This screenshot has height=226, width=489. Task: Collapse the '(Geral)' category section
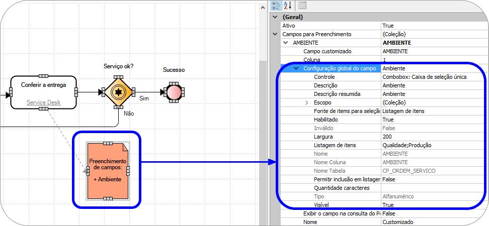coord(275,17)
